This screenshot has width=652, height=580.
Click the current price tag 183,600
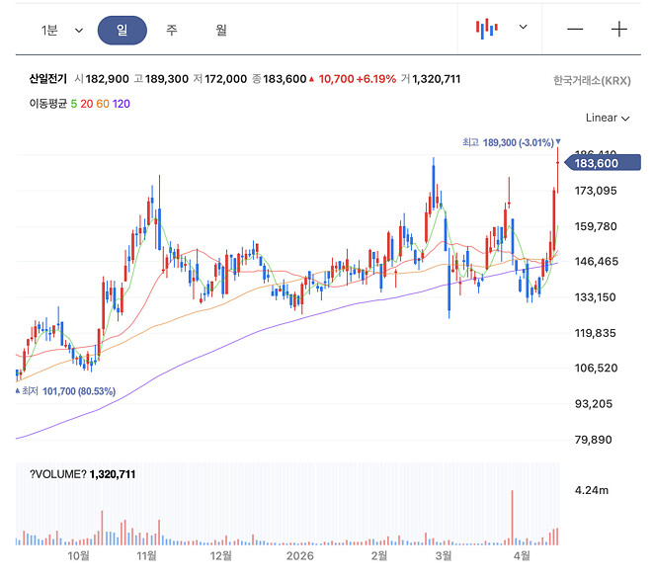[602, 163]
